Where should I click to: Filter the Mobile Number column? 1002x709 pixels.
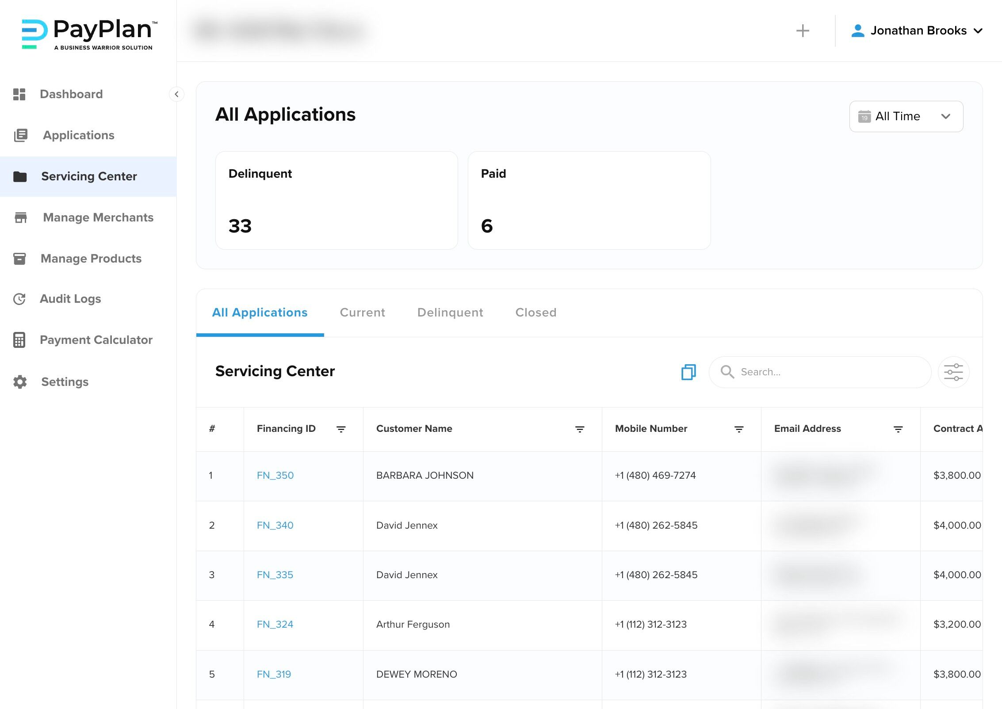pyautogui.click(x=739, y=429)
